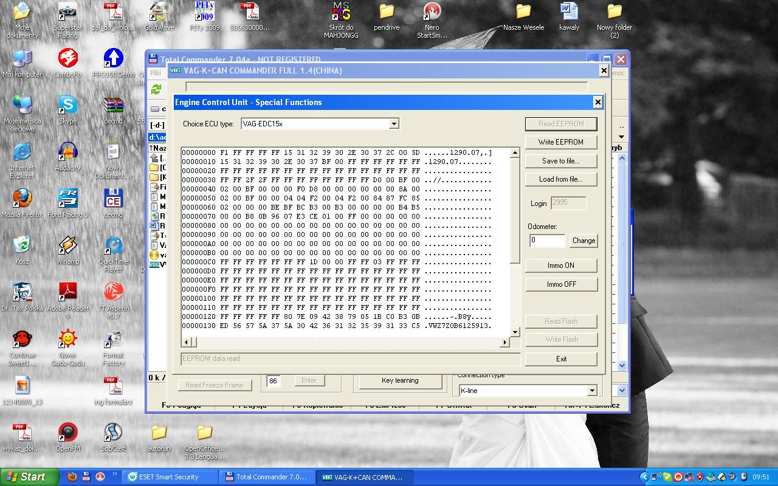
Task: Open the Windows Start menu
Action: tap(30, 477)
